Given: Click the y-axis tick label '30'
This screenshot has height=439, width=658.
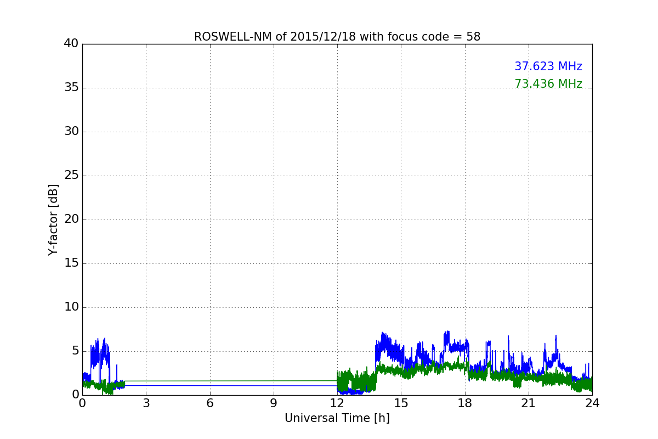Looking at the screenshot, I should coord(71,132).
